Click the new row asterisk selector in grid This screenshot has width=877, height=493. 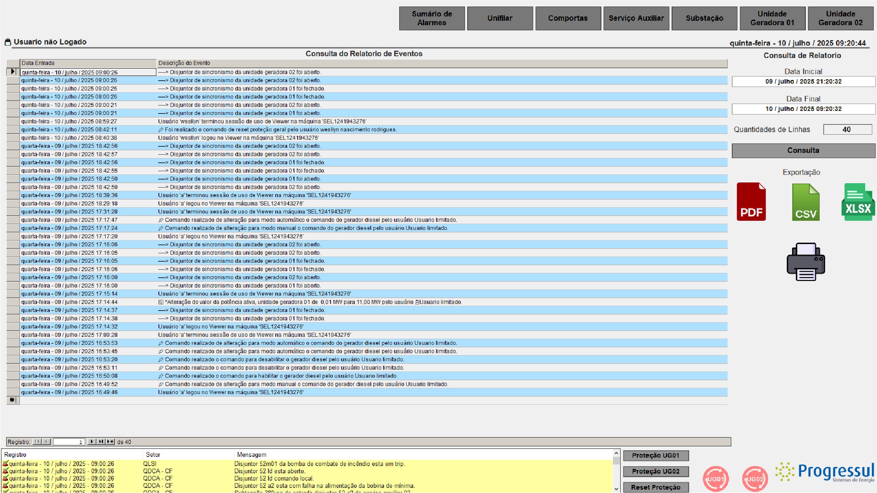13,400
